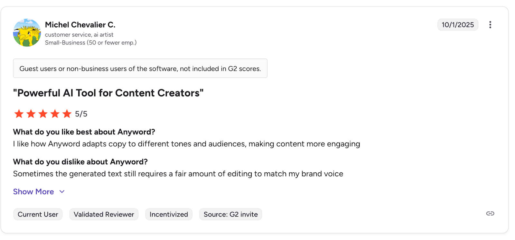Click the third rating star
This screenshot has height=240, width=515.
43,114
